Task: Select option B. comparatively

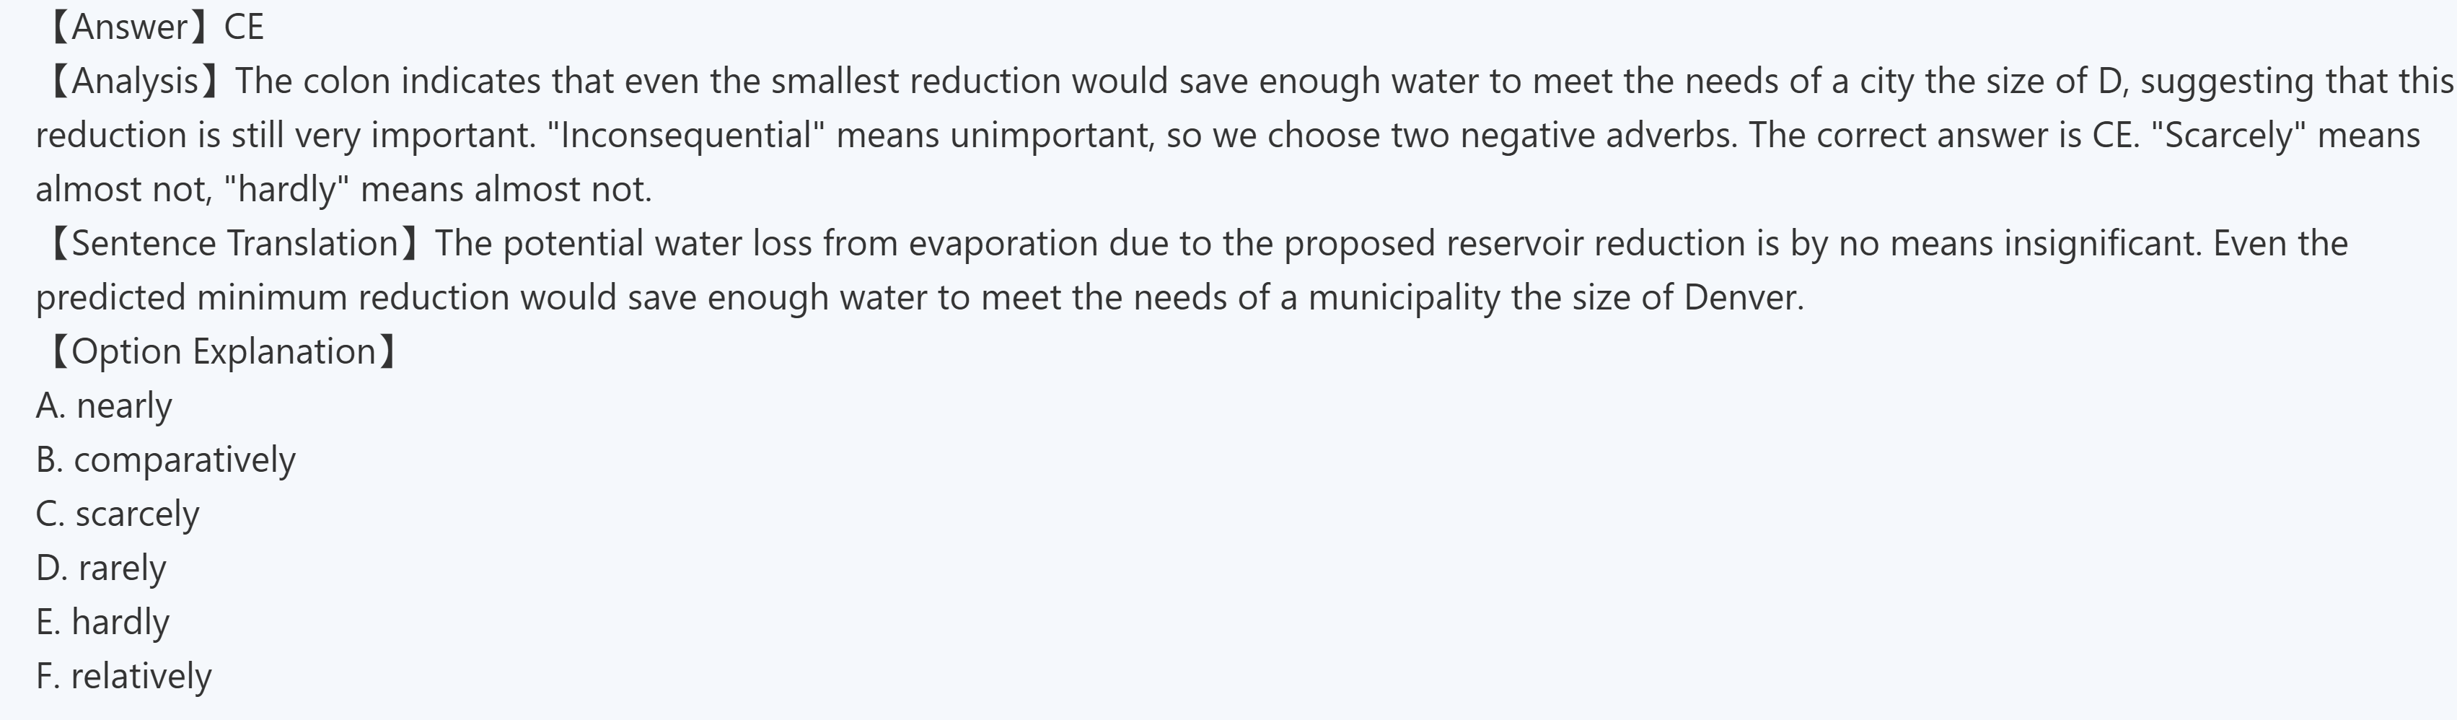Action: (x=165, y=460)
